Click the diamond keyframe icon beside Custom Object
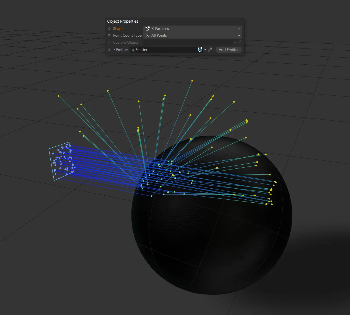This screenshot has width=350, height=315. (x=109, y=42)
